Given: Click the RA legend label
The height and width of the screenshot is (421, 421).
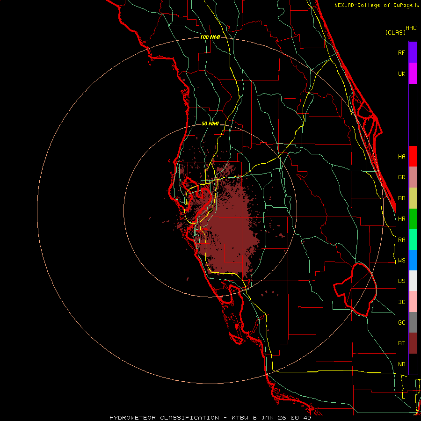Looking at the screenshot, I should 401,240.
